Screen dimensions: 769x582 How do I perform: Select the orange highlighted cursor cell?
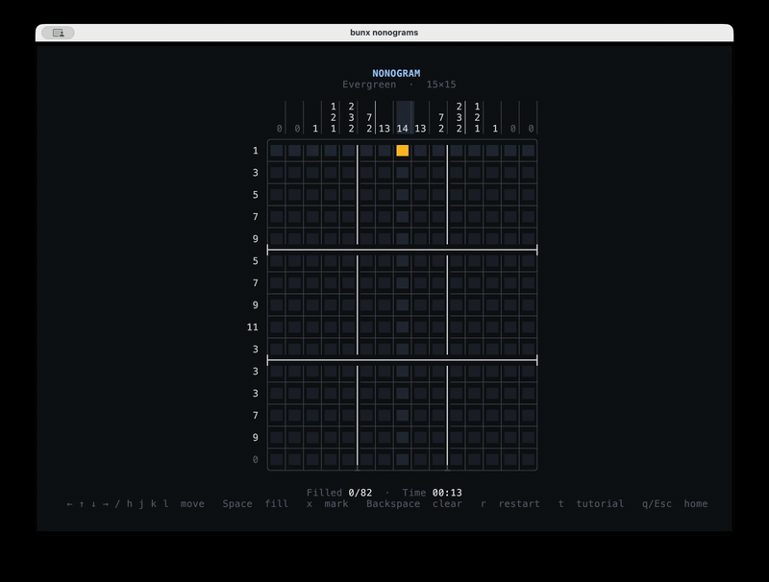tap(402, 151)
